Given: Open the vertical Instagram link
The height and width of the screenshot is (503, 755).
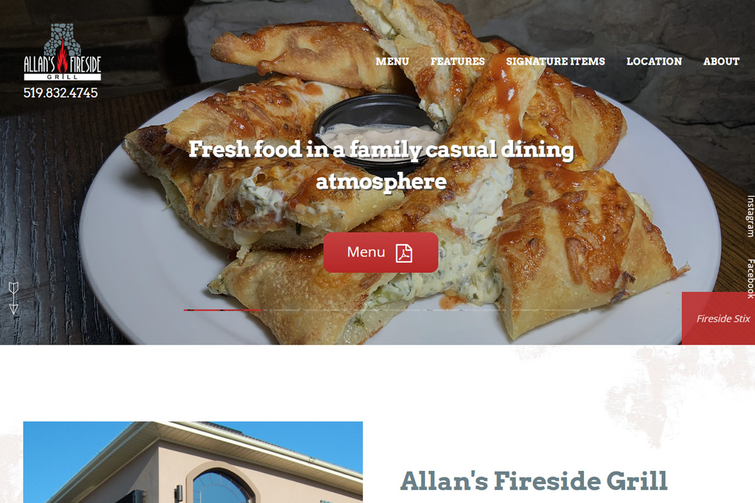Looking at the screenshot, I should 750,216.
